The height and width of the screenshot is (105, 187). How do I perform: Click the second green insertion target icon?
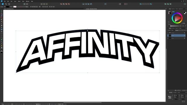(x=168, y=4)
